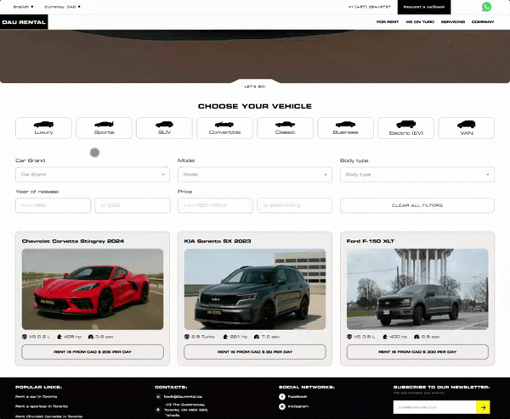510x419 pixels.
Task: Click the location pin icon beside address
Action: pyautogui.click(x=158, y=410)
